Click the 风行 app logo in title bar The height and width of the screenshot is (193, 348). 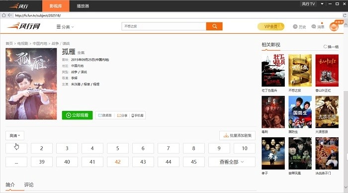[x=19, y=6]
